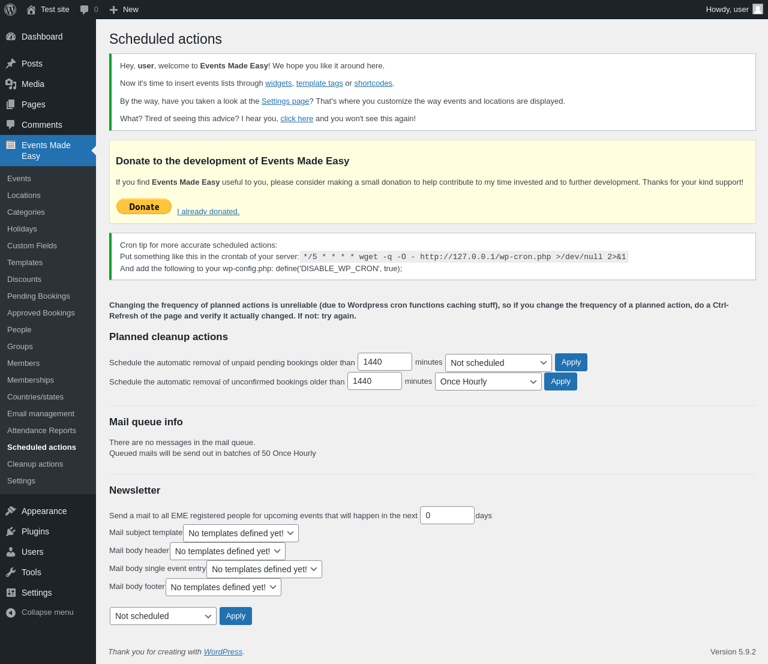Click the Settings sliders icon in sidebar
The height and width of the screenshot is (664, 768).
[11, 593]
